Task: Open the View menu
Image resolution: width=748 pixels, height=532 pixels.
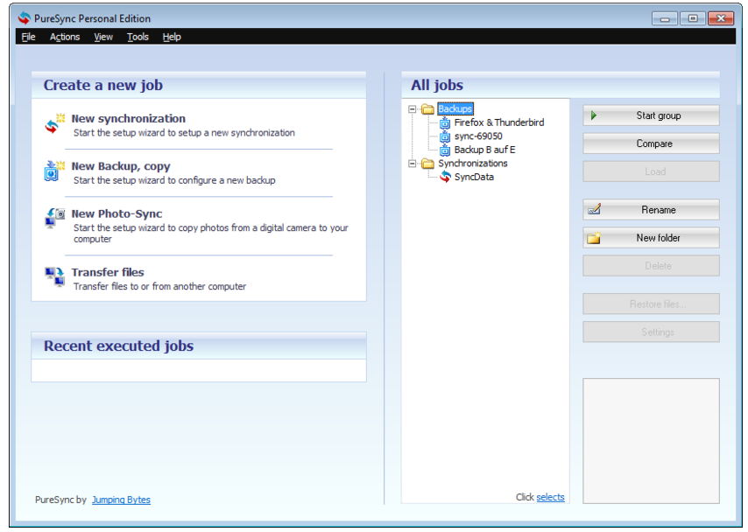Action: [x=103, y=37]
